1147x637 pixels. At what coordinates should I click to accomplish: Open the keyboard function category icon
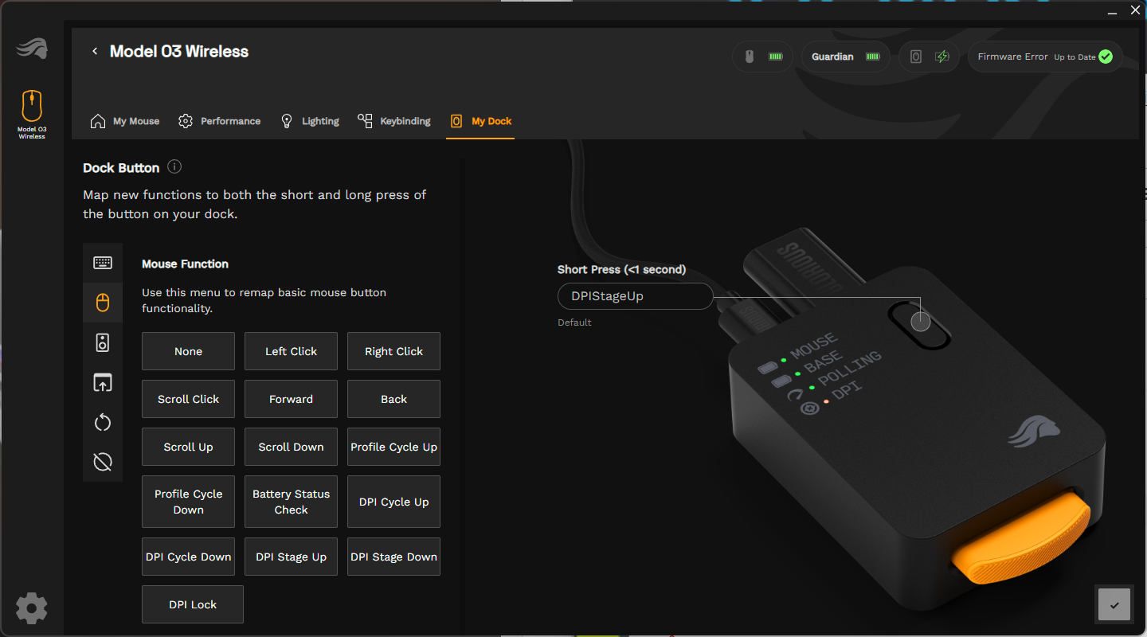coord(103,263)
